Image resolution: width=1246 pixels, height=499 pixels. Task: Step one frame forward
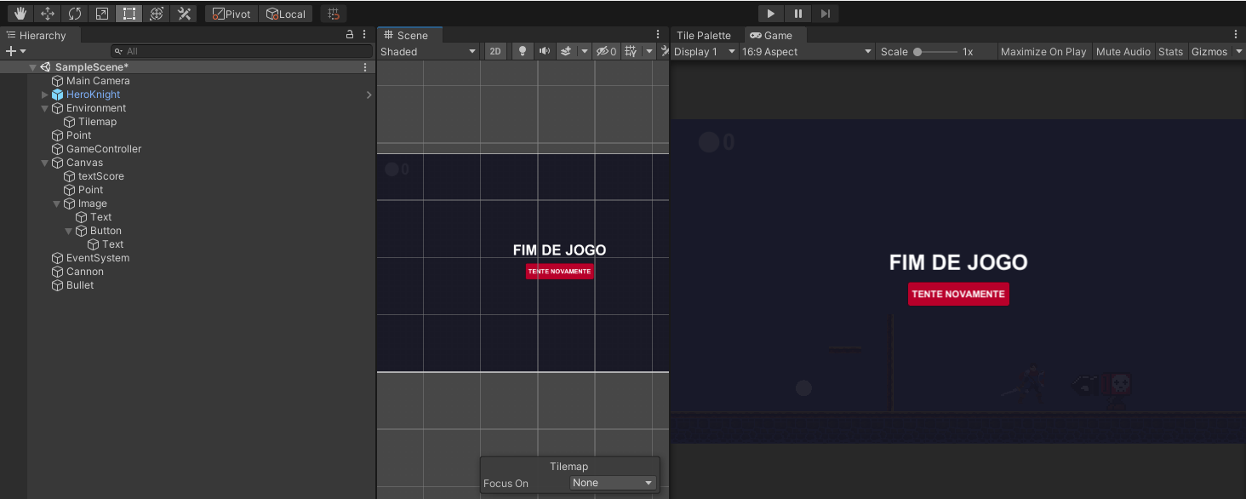coord(825,14)
